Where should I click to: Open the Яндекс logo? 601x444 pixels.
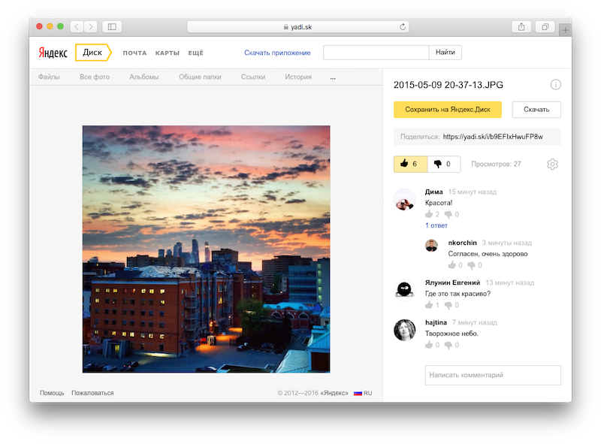53,53
